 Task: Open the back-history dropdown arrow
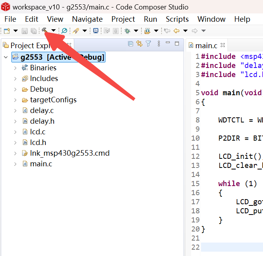pyautogui.click(x=185, y=31)
